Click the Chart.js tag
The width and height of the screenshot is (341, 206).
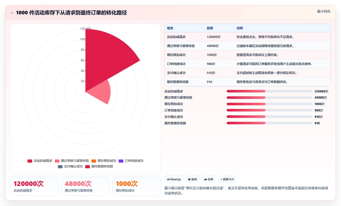174,179
